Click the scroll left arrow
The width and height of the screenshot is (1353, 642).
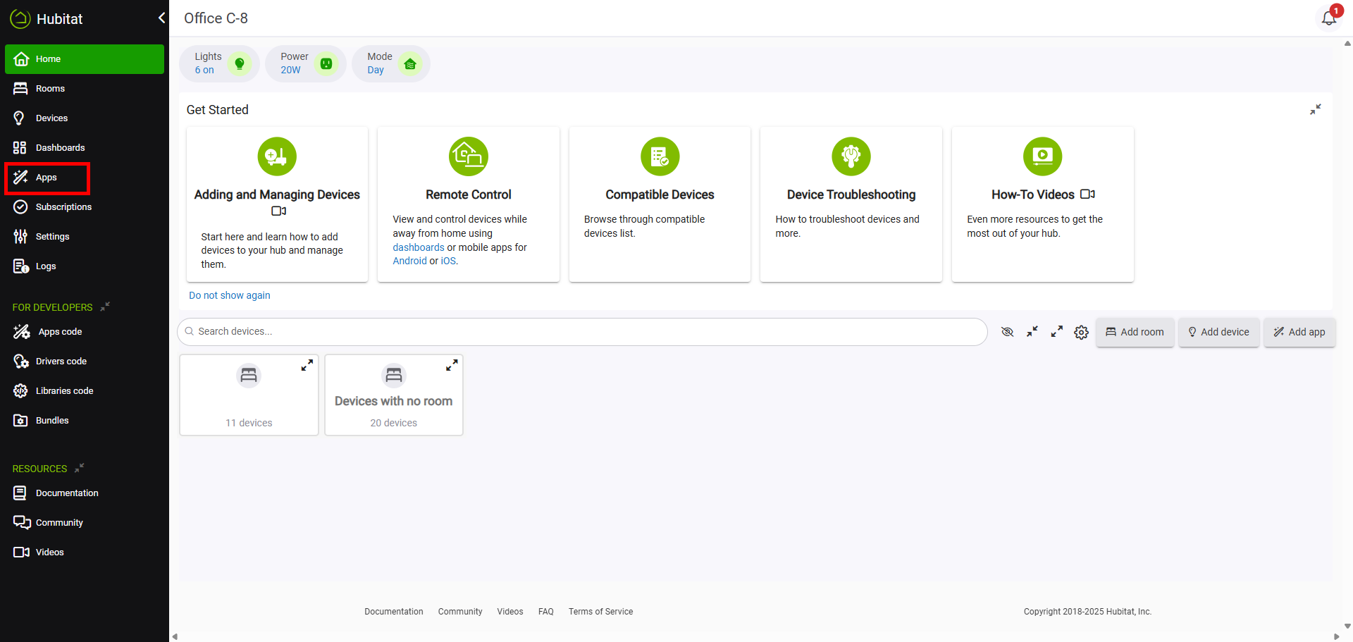[175, 637]
